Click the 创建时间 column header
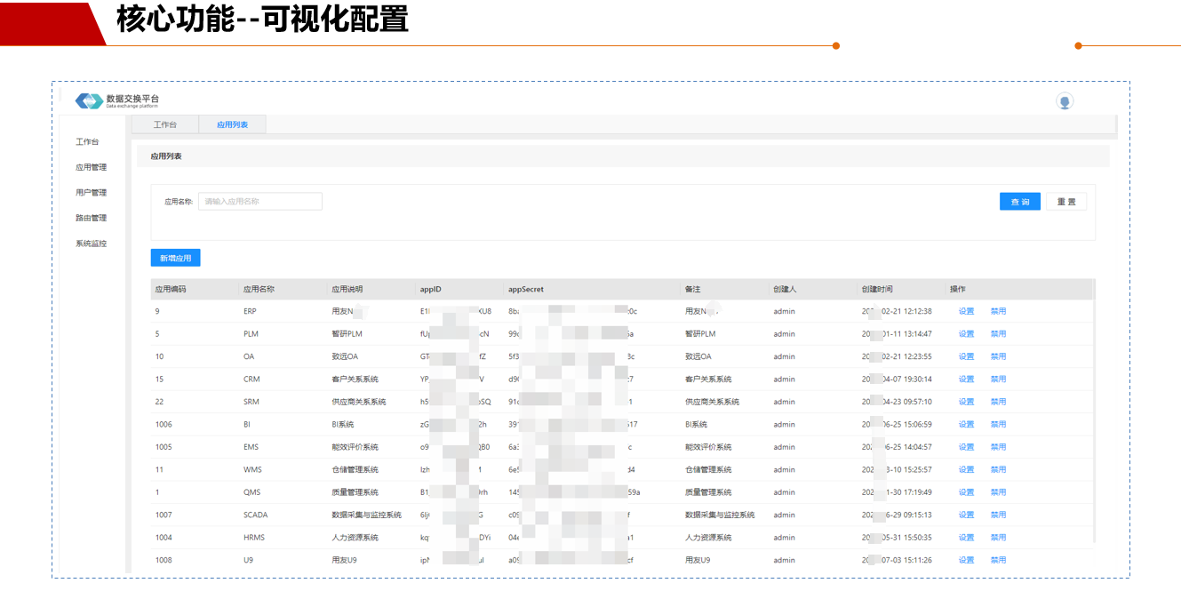The height and width of the screenshot is (615, 1181). [876, 290]
